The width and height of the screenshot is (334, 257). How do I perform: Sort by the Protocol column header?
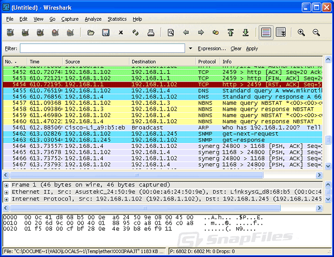(x=208, y=62)
